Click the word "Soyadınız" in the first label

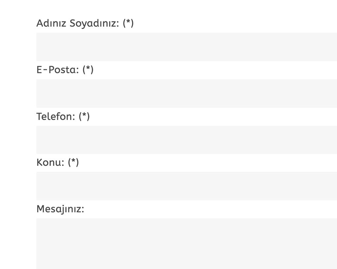94,23
